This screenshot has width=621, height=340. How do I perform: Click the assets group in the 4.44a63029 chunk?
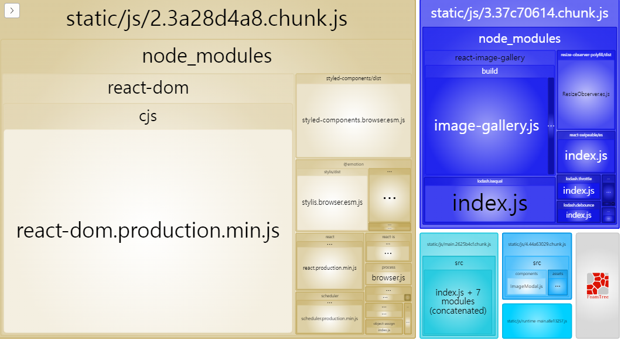click(558, 283)
